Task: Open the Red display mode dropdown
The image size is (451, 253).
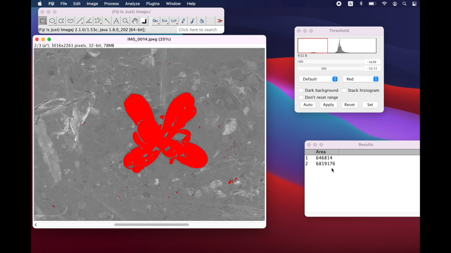Action: (360, 79)
